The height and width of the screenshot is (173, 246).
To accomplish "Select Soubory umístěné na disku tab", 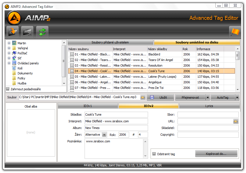I will (197, 42).
